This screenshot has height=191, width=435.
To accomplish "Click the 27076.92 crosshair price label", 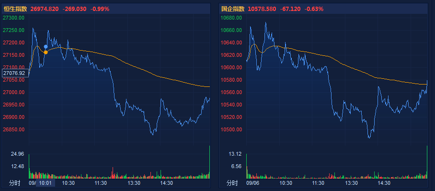I will 14,74.
